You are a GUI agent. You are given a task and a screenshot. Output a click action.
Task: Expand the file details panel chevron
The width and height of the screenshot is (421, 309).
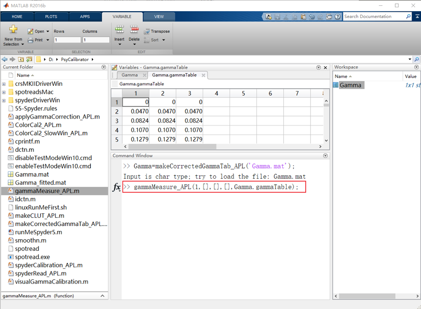103,296
